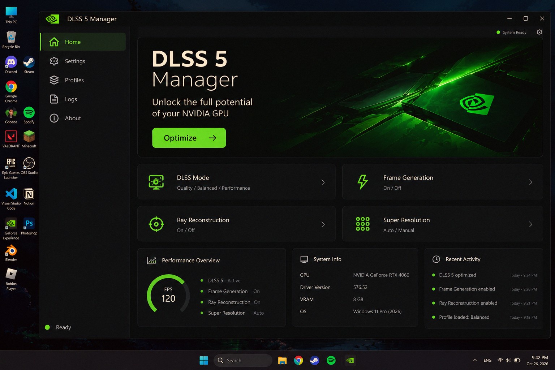The width and height of the screenshot is (555, 370).
Task: Launch the OBS Studio desktop icon
Action: point(29,166)
